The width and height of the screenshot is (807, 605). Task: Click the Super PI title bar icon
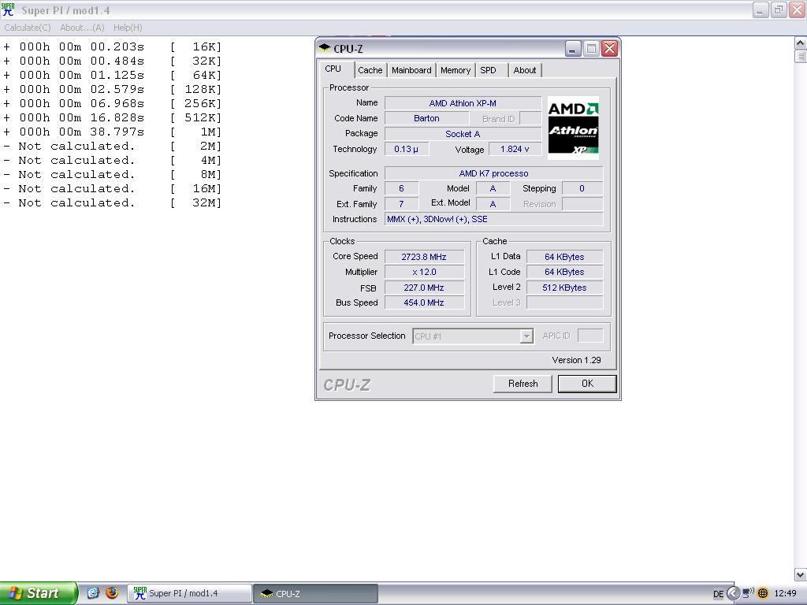pos(8,9)
